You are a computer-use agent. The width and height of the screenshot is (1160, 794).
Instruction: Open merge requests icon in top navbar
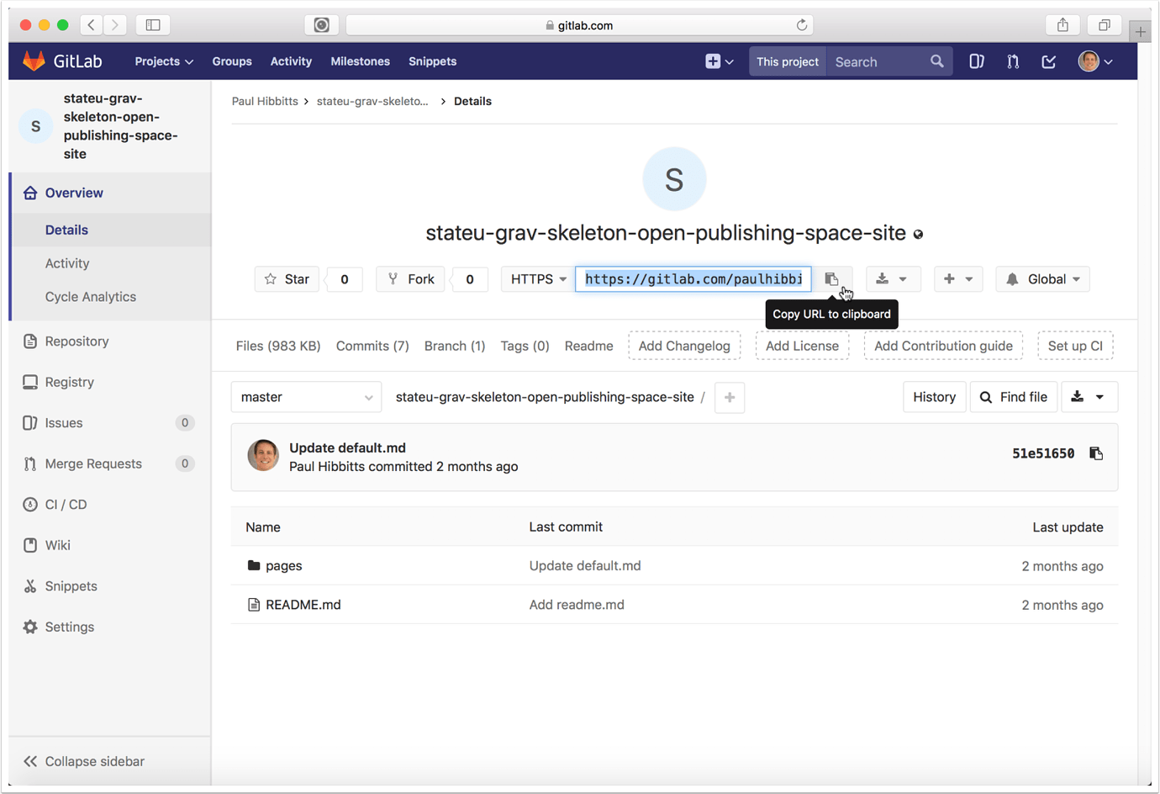tap(1013, 61)
